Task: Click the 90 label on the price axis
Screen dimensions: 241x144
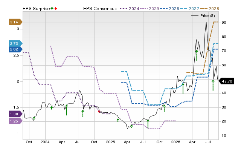Action: point(224,23)
